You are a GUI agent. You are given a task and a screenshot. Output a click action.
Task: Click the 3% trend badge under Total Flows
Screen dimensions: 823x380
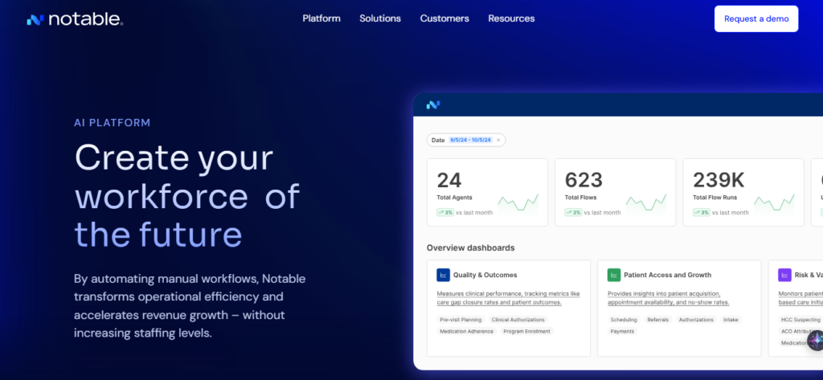click(x=573, y=213)
